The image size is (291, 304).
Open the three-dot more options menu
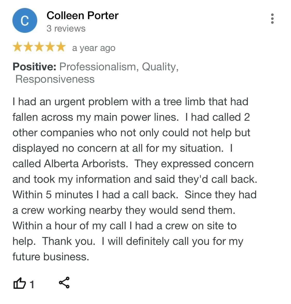click(272, 19)
